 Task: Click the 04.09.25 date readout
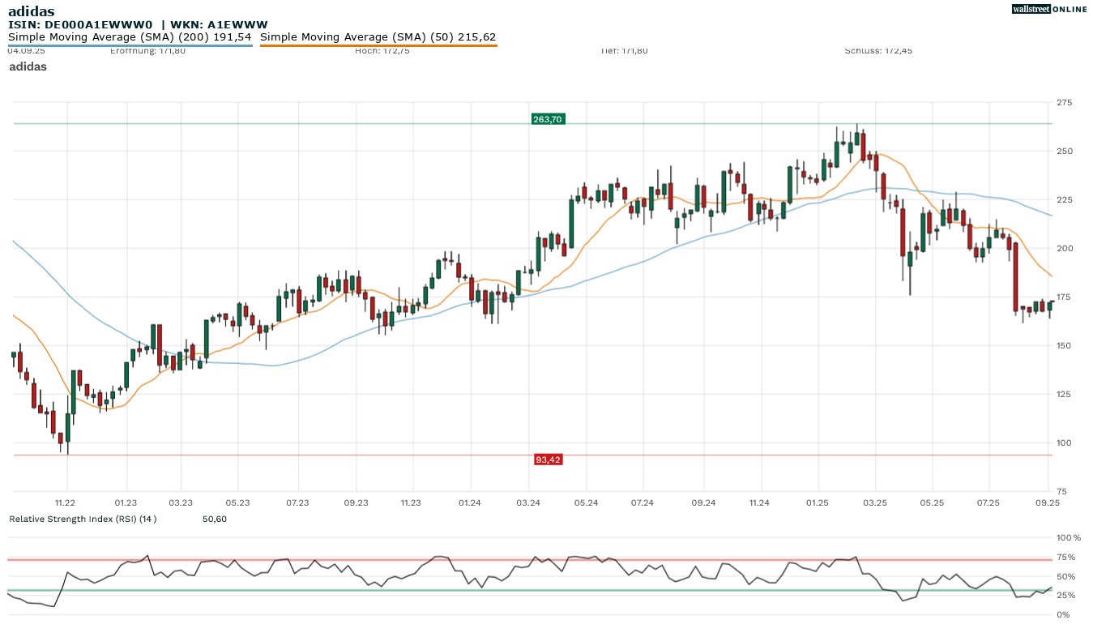click(24, 51)
